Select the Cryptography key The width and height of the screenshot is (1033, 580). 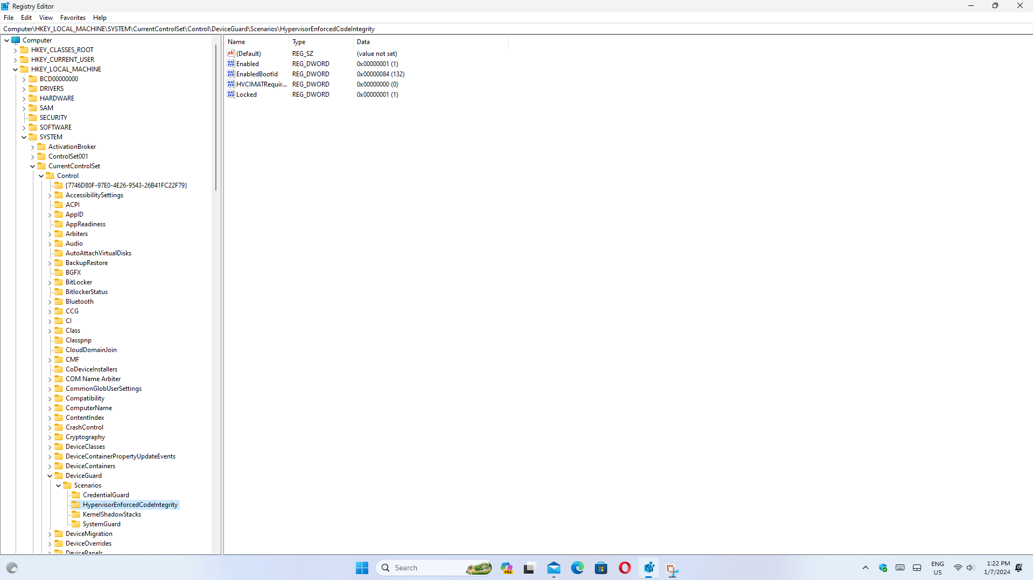(85, 437)
